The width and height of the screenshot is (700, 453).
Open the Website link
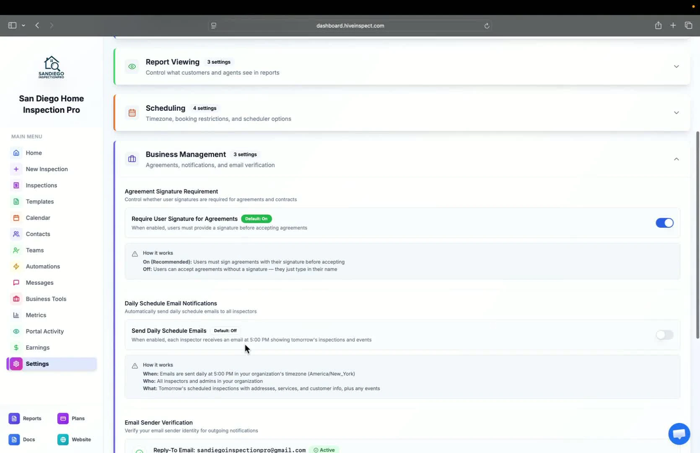(75, 439)
